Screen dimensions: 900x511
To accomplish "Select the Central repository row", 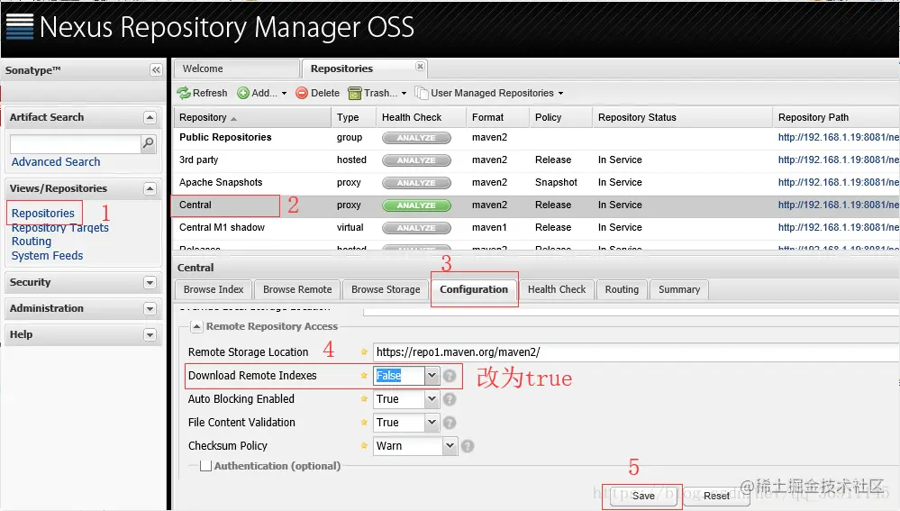I will pyautogui.click(x=536, y=205).
